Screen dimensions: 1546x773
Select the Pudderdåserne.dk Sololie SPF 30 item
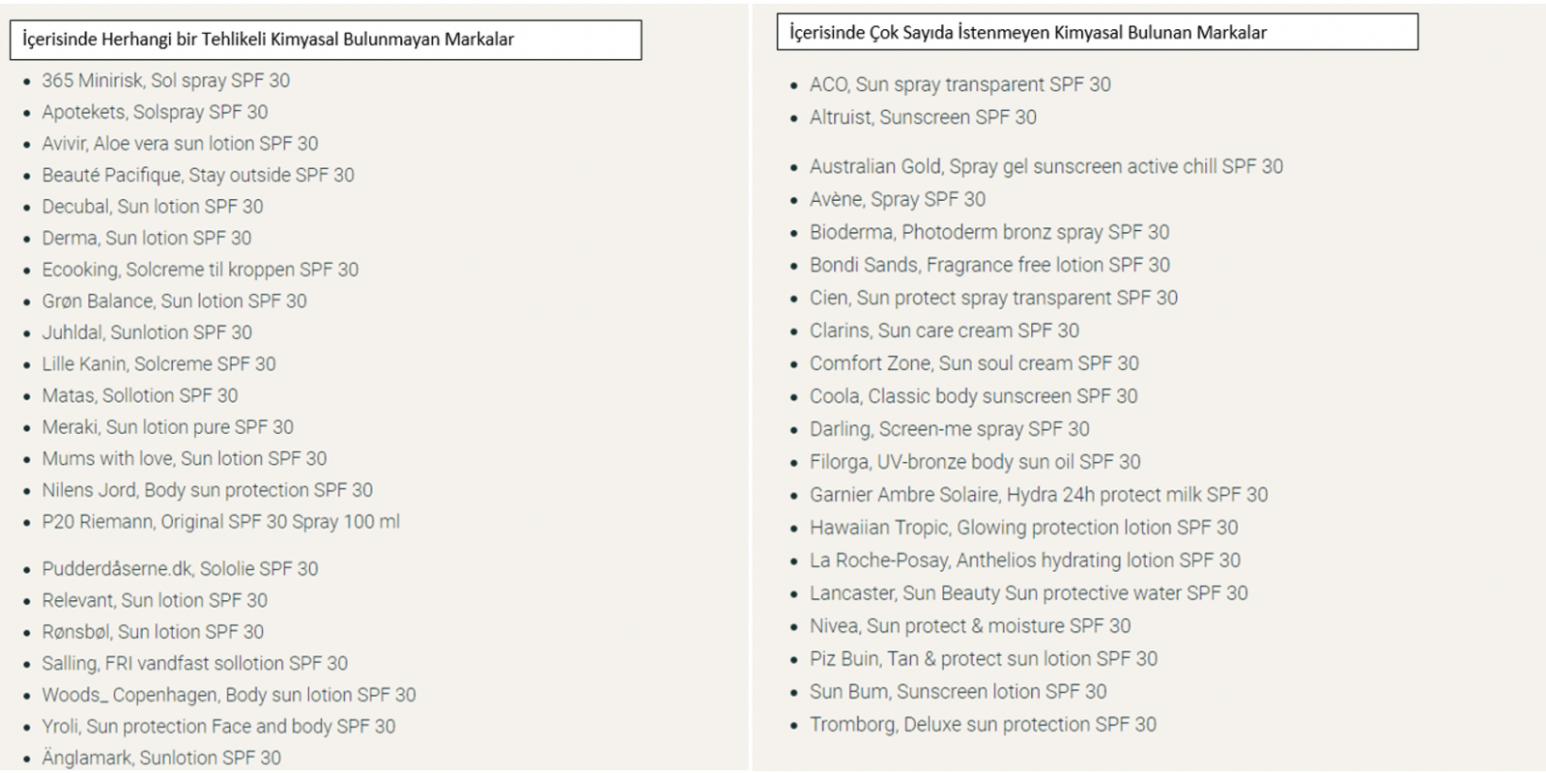[180, 569]
